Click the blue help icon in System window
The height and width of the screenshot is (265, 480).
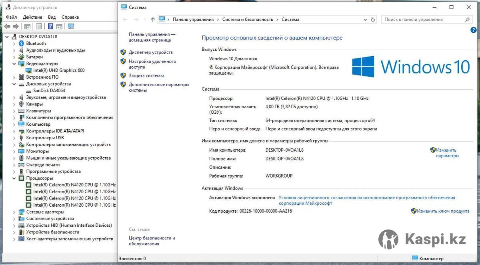[474, 30]
